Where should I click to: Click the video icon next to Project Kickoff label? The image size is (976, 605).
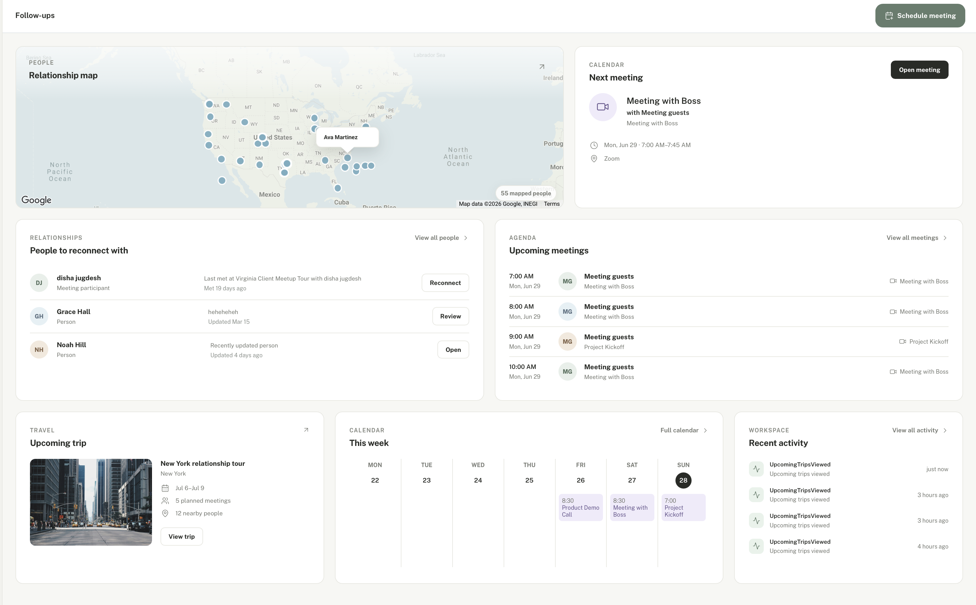(903, 342)
